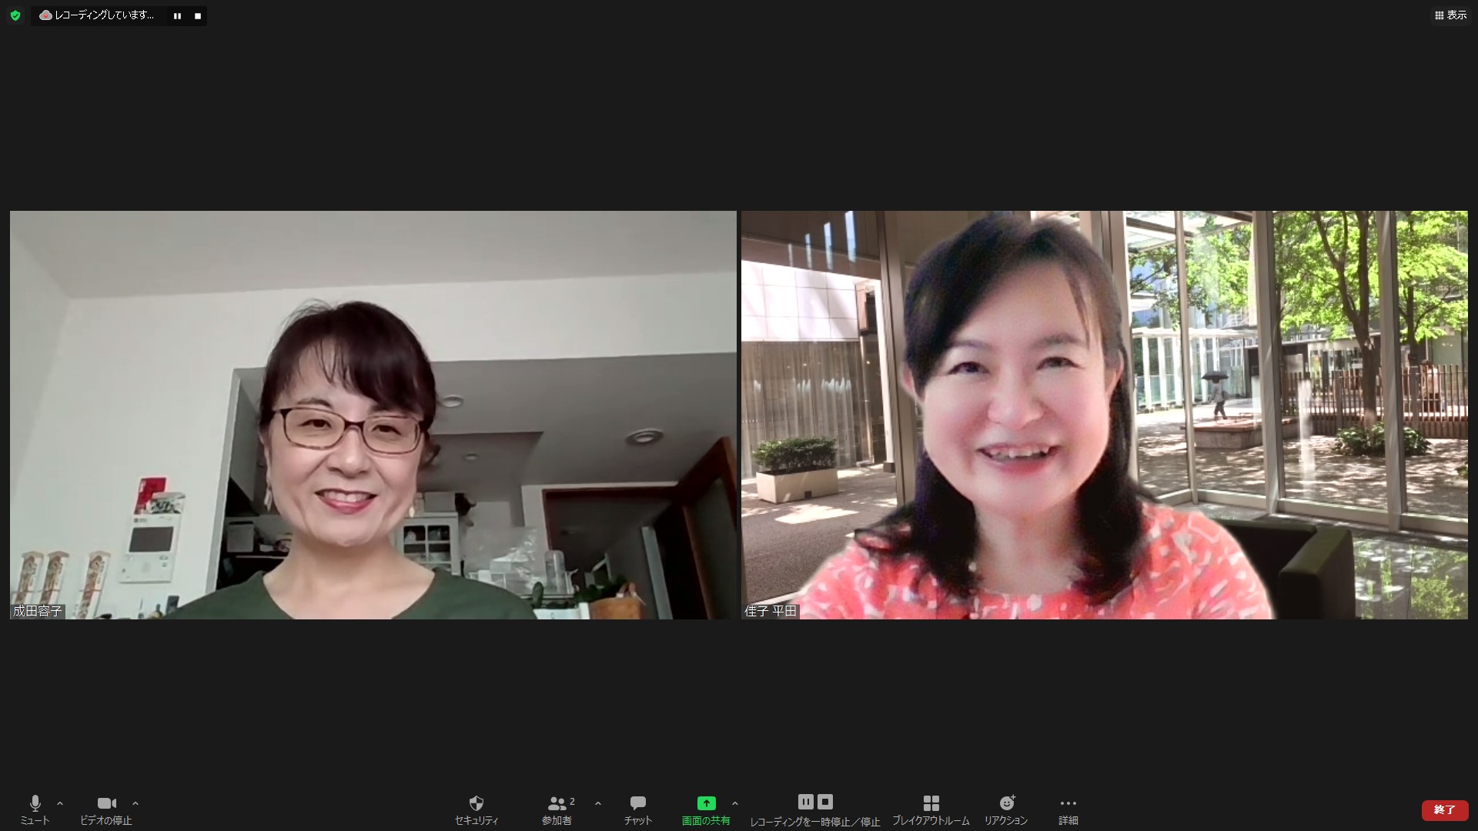
Task: Open the 詳細 more options menu
Action: pos(1068,809)
